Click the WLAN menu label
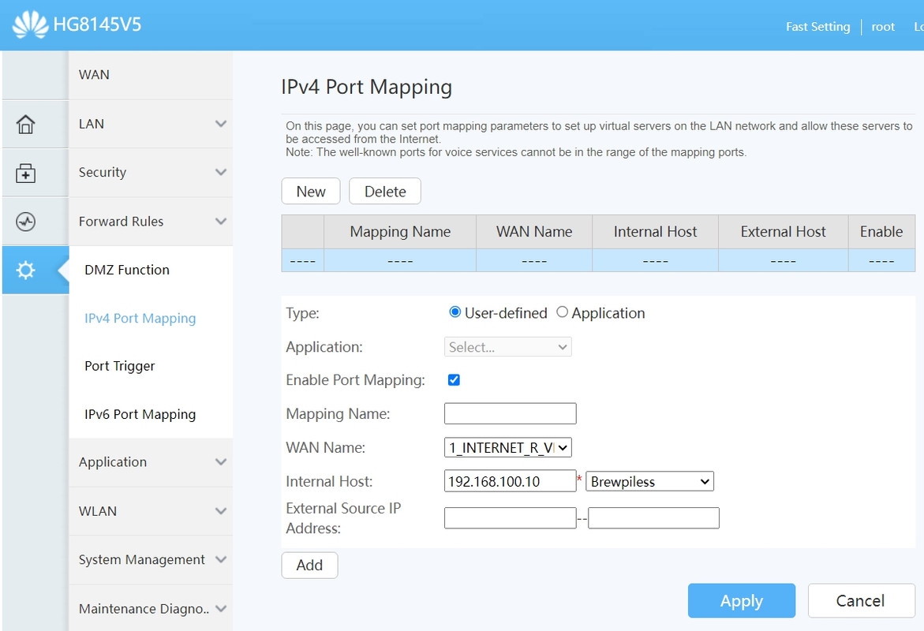The height and width of the screenshot is (631, 924). 98,511
